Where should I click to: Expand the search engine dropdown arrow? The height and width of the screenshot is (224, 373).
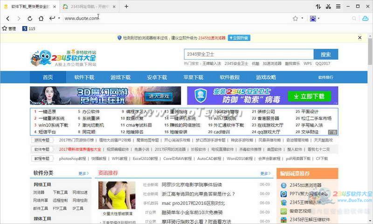(x=319, y=18)
